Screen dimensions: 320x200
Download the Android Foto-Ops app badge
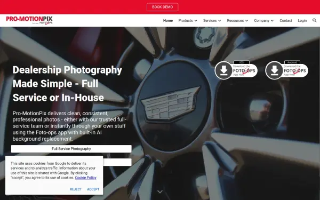click(287, 70)
